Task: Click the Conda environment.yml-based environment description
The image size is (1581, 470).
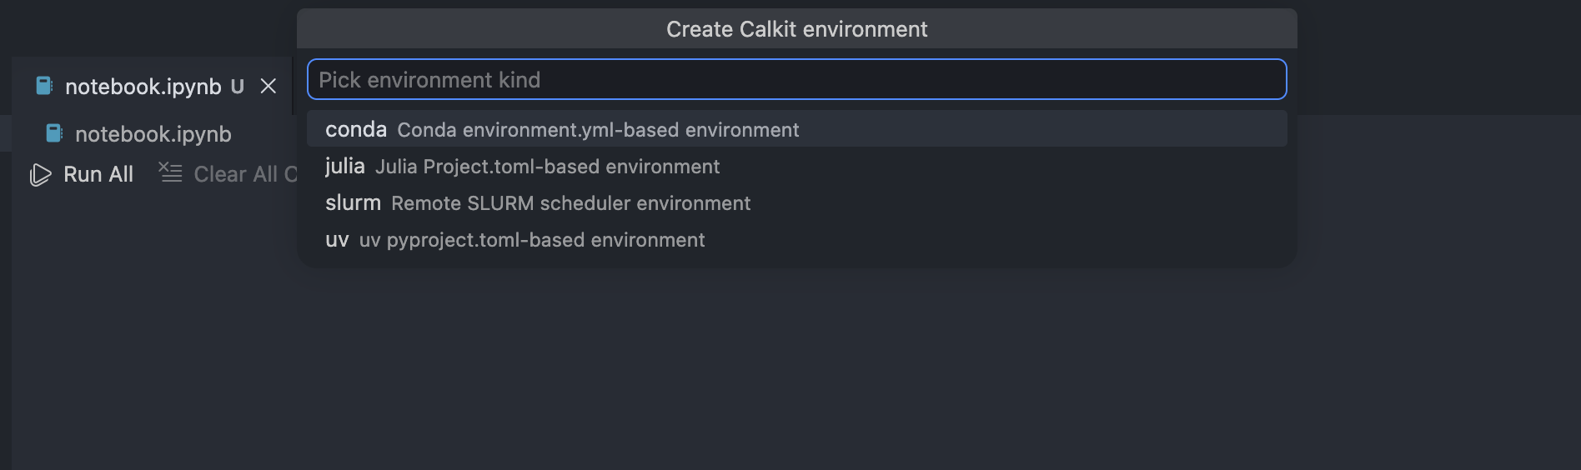Action: click(x=598, y=130)
